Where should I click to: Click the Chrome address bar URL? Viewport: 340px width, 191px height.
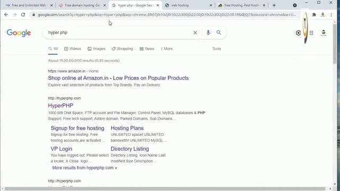[166, 15]
